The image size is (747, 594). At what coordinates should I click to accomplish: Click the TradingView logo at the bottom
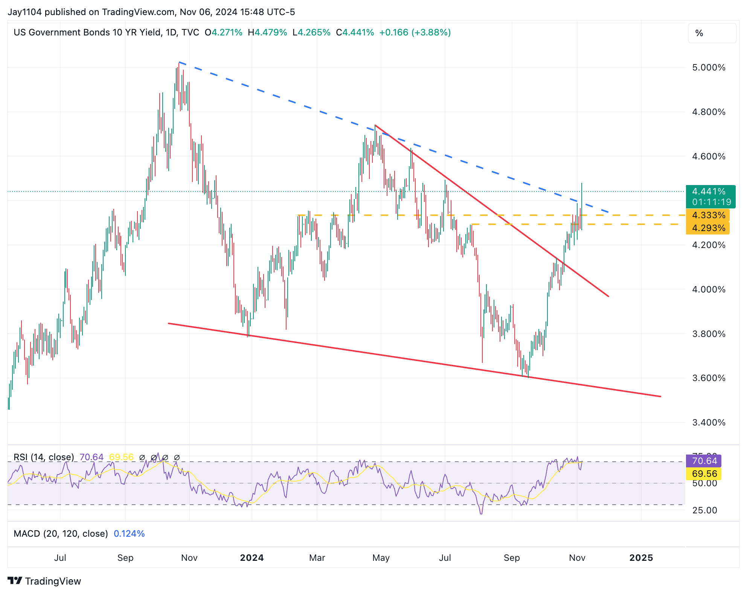(44, 581)
